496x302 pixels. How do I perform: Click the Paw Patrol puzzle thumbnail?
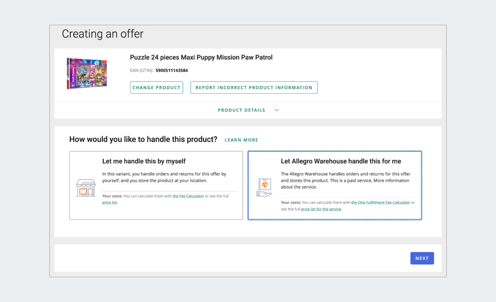click(x=87, y=73)
